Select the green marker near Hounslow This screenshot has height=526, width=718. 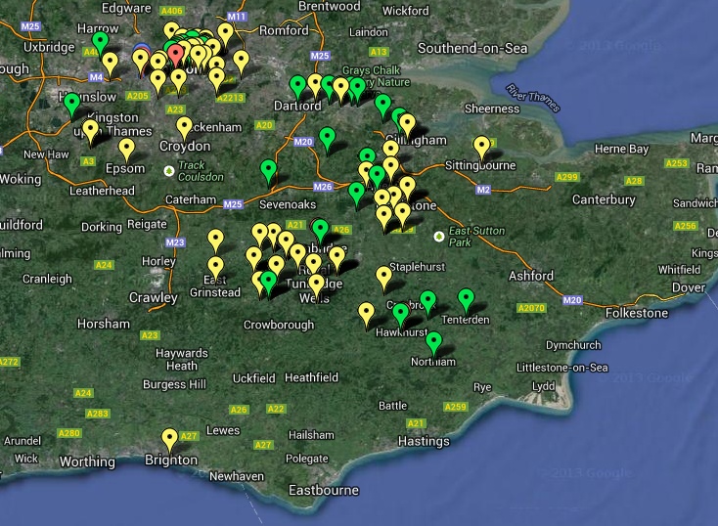click(71, 103)
